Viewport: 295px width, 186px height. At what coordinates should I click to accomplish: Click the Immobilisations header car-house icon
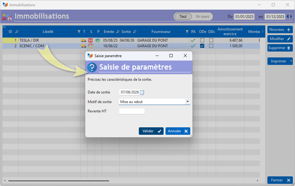pyautogui.click(x=7, y=17)
